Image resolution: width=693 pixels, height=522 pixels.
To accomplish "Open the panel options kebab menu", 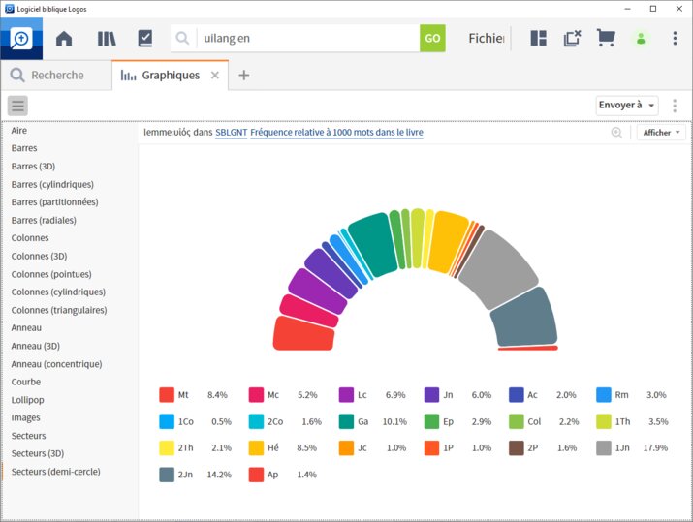I will tap(675, 106).
